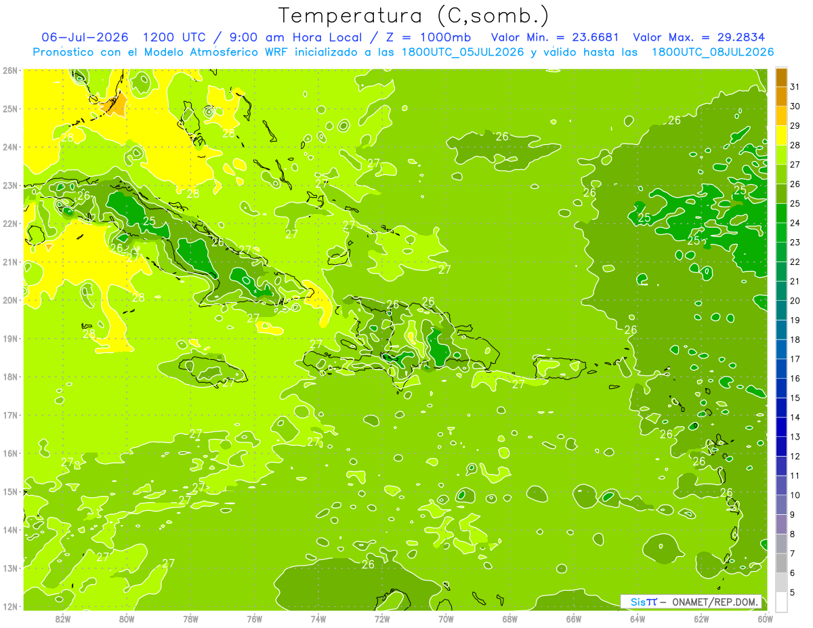
Task: Click color bar scale value "30"
Action: 795,106
